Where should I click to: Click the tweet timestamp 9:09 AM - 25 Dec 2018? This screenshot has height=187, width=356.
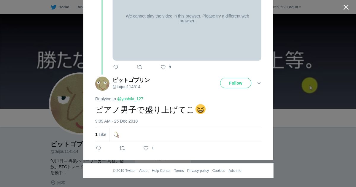[116, 121]
